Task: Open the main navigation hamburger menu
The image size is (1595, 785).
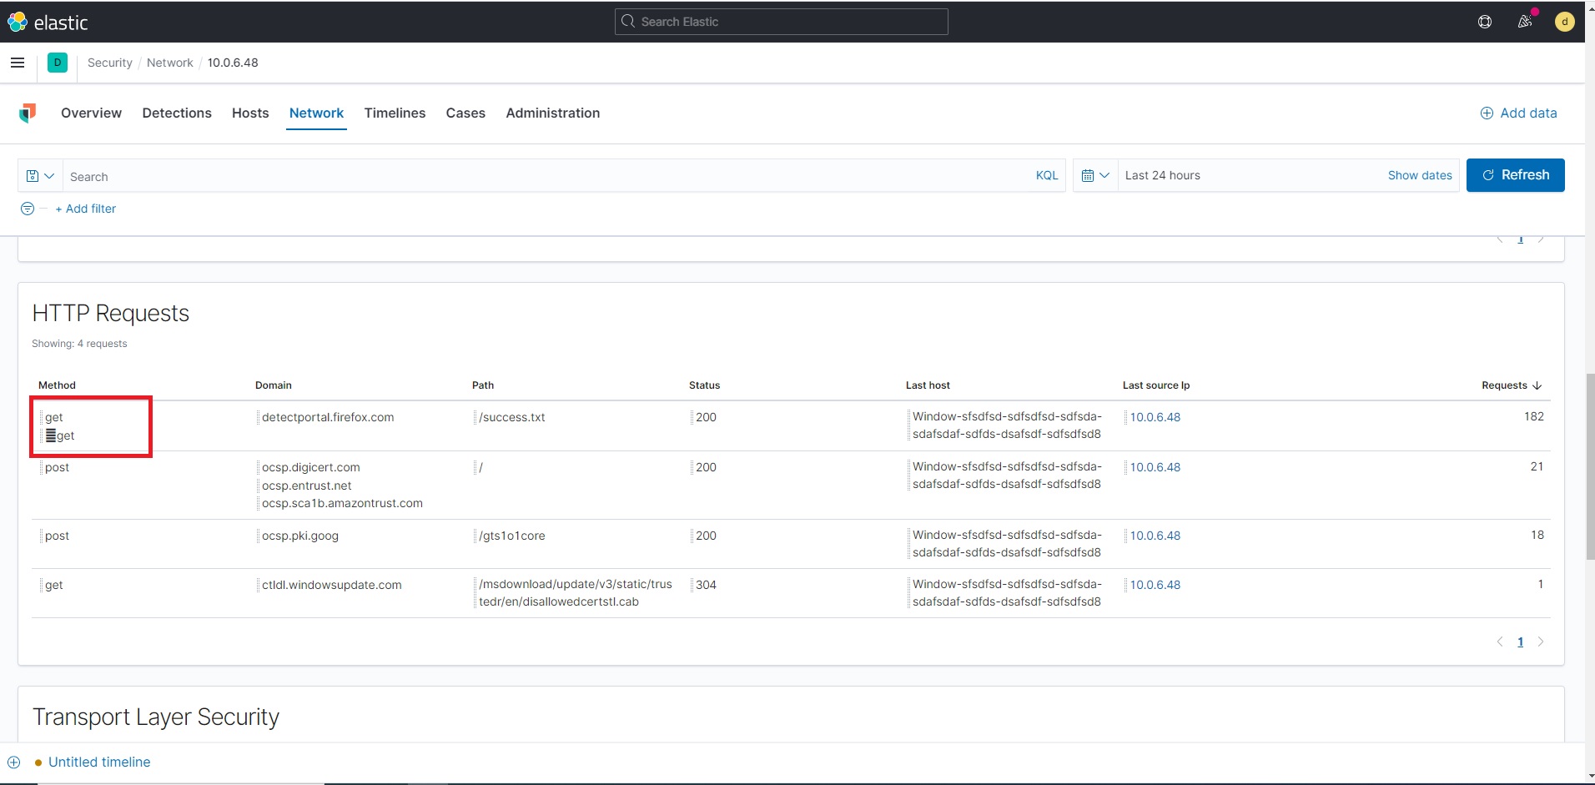Action: click(18, 63)
